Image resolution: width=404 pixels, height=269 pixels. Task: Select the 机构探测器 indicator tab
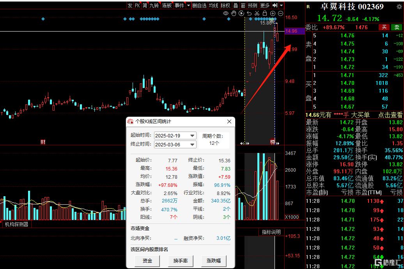click(16, 224)
